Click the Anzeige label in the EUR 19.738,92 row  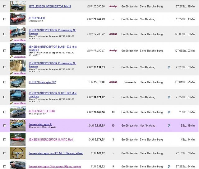pos(113,34)
